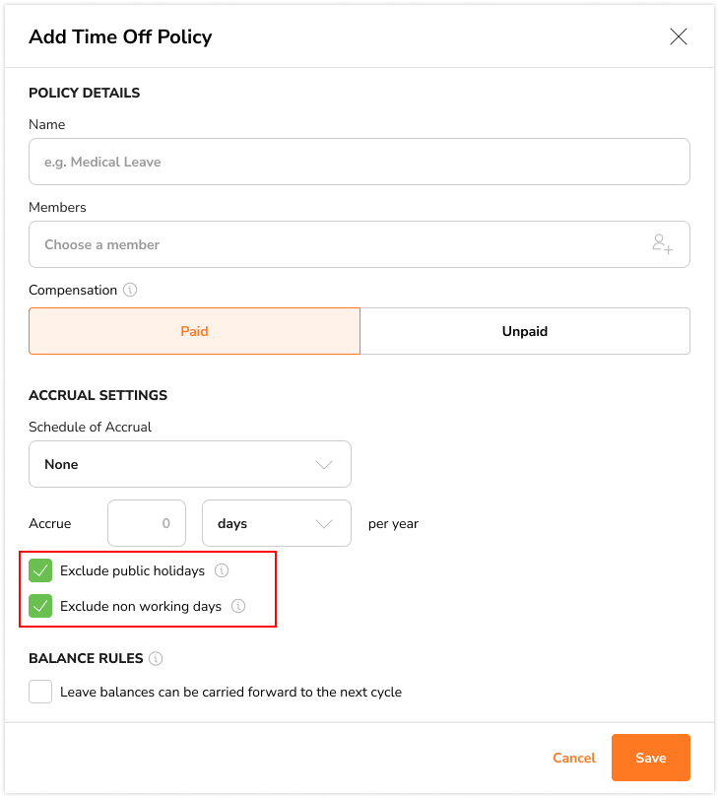
Task: Open the days unit dropdown
Action: [x=277, y=523]
